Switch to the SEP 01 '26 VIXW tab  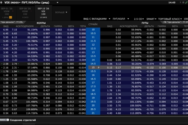7,13
